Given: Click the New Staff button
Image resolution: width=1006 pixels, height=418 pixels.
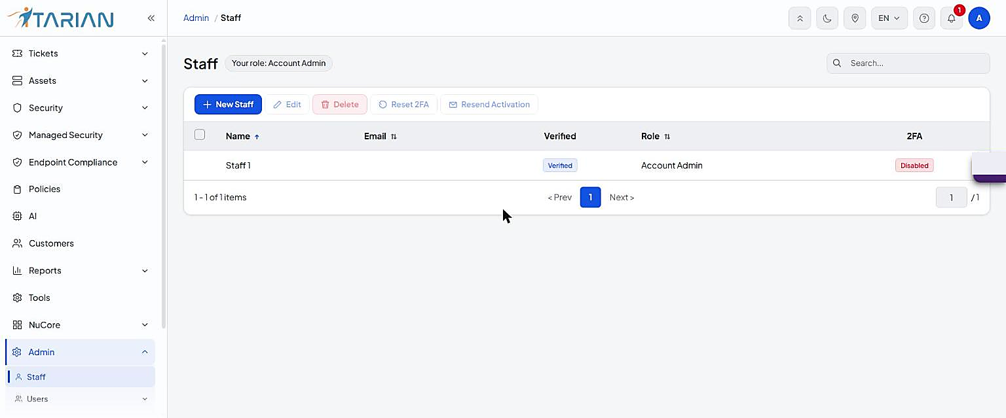Looking at the screenshot, I should 228,105.
